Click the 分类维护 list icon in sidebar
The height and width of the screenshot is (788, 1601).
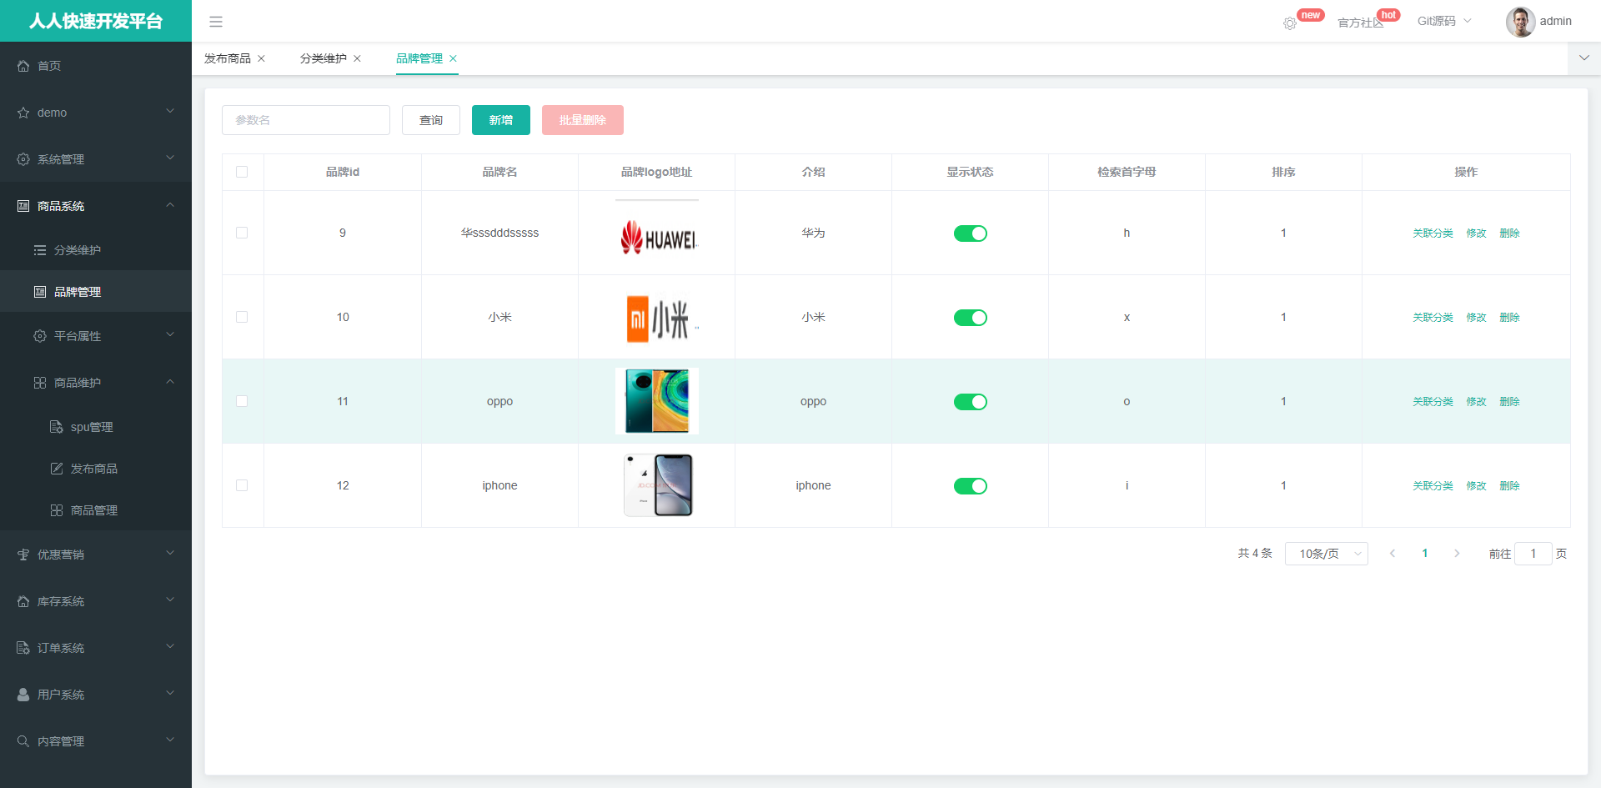tap(40, 250)
